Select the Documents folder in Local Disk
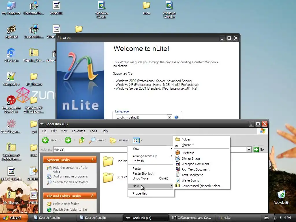The width and height of the screenshot is (296, 222). click(115, 161)
